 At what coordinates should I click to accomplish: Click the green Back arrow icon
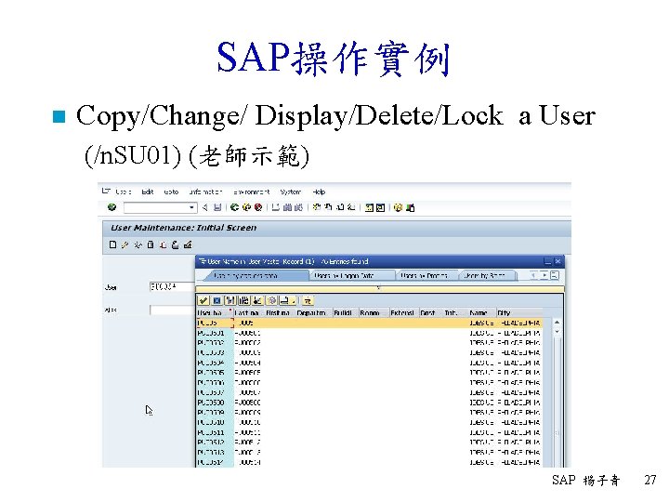234,207
